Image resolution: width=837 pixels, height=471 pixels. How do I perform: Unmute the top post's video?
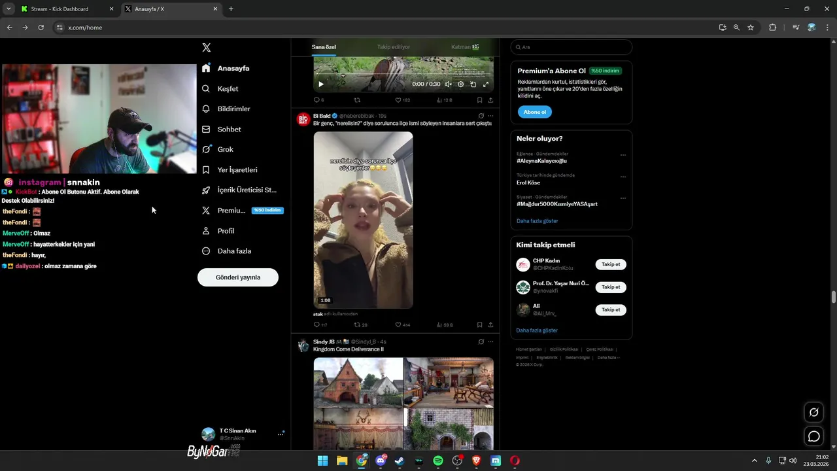[448, 84]
